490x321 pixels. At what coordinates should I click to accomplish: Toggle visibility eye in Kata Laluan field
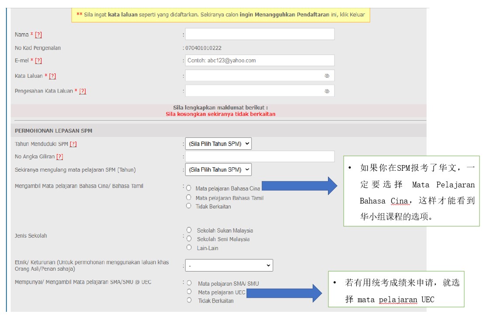coord(327,76)
